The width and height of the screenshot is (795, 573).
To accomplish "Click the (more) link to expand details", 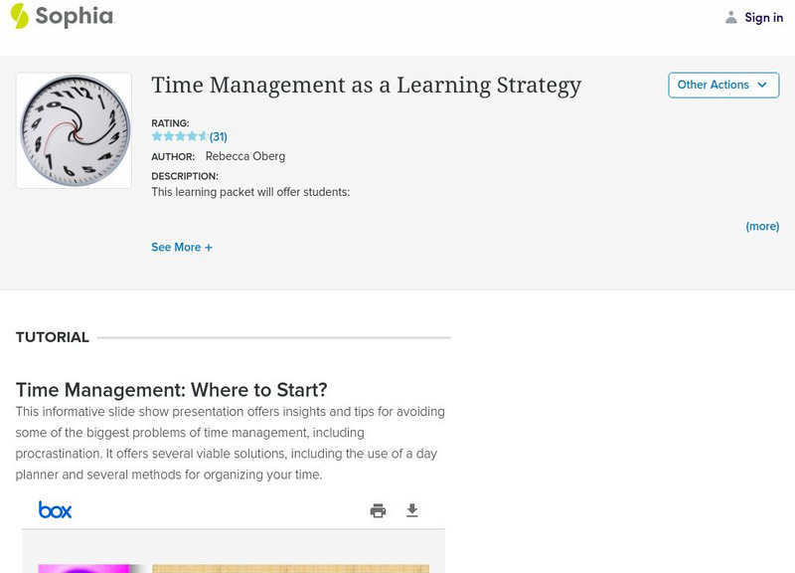I will pyautogui.click(x=761, y=226).
